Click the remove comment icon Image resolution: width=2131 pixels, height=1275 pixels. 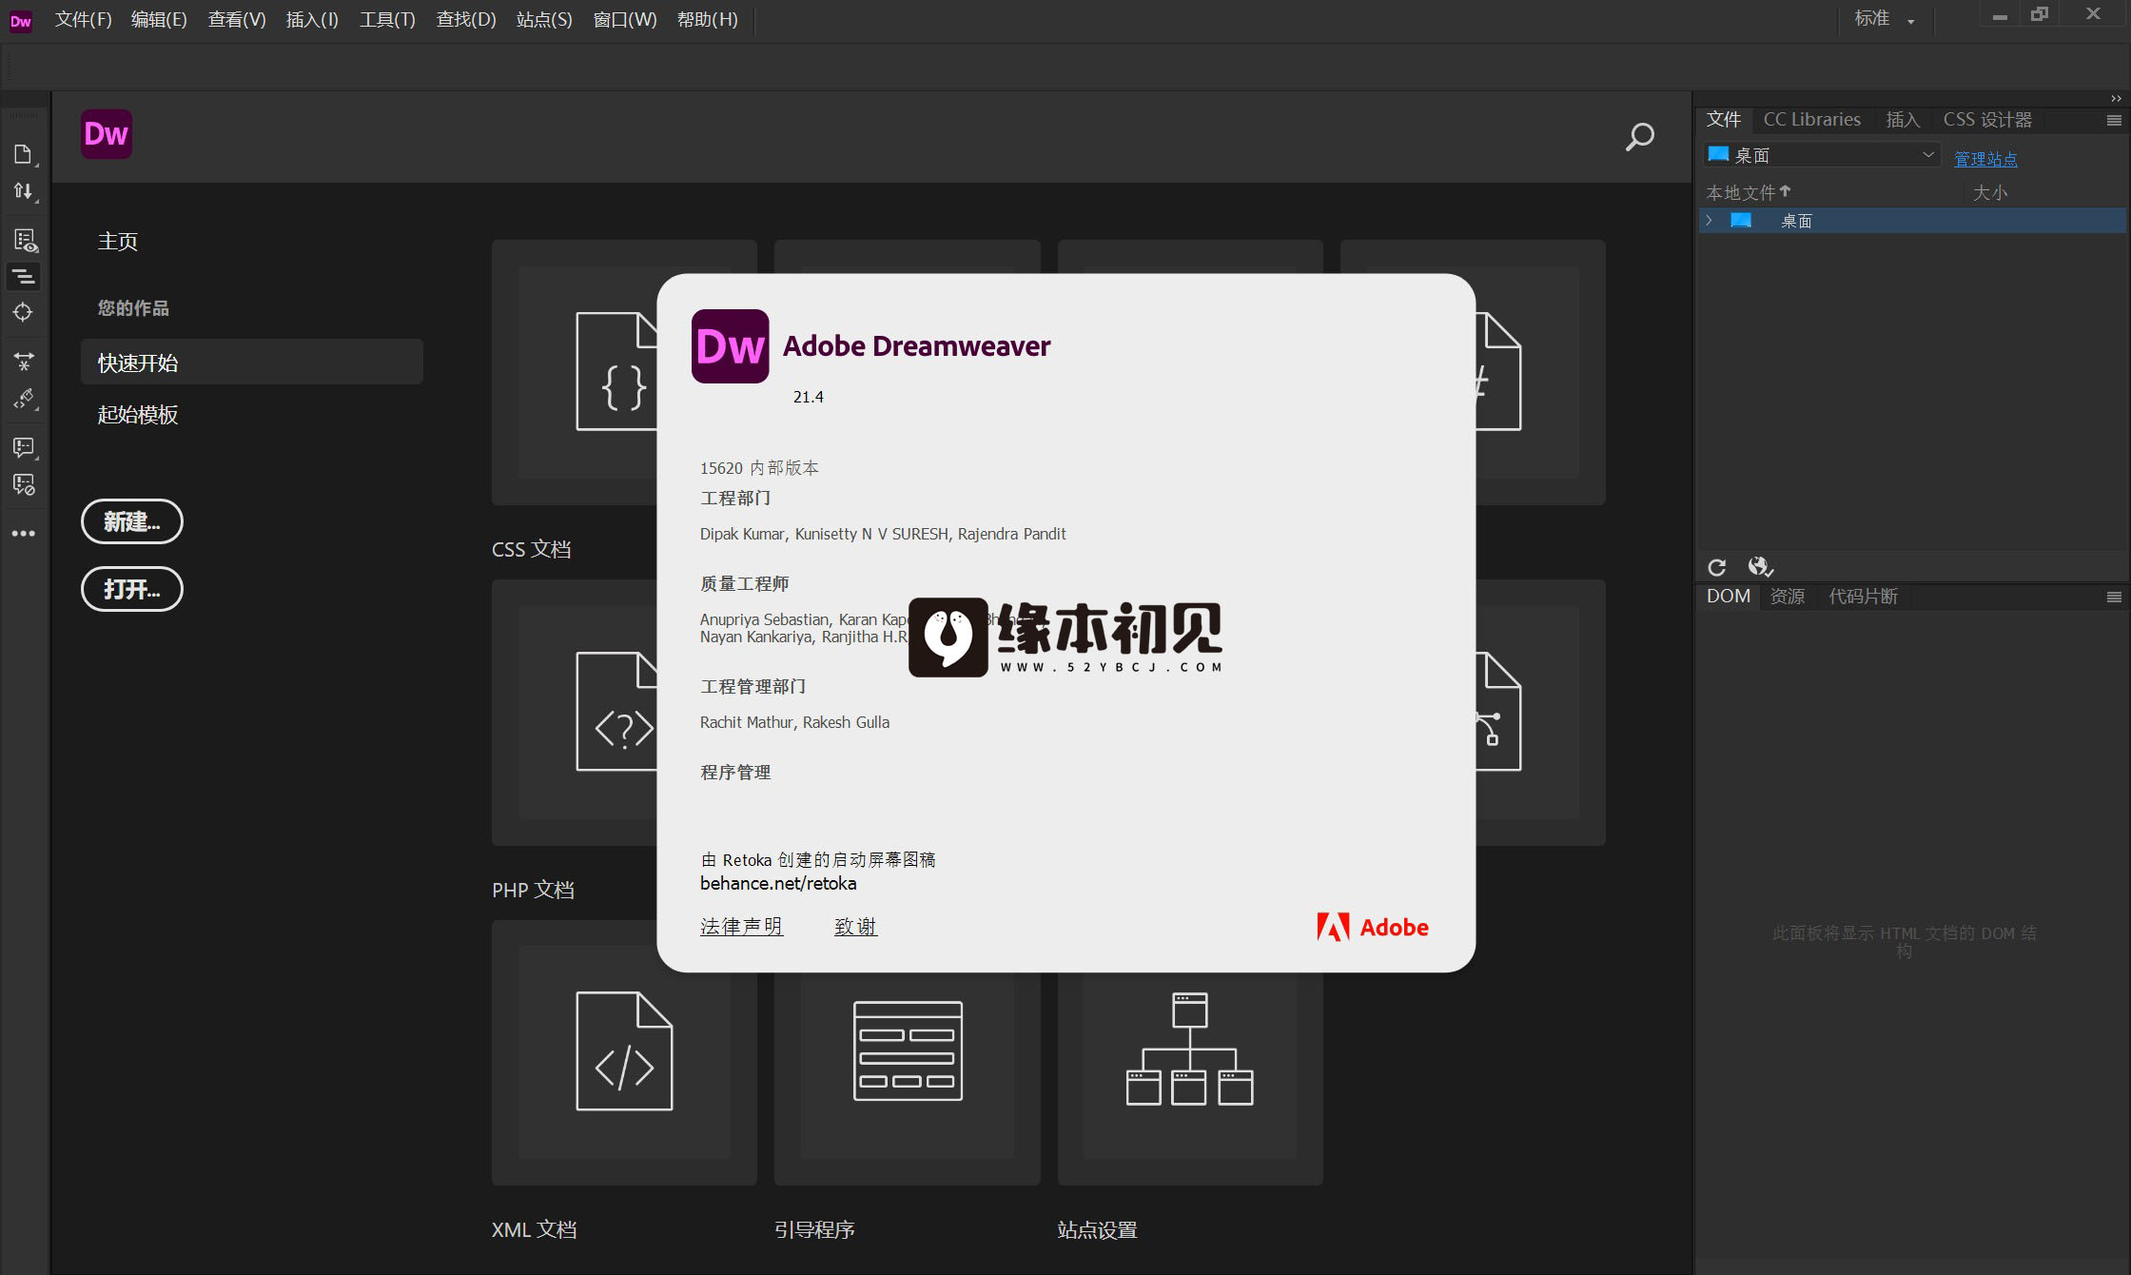(24, 484)
